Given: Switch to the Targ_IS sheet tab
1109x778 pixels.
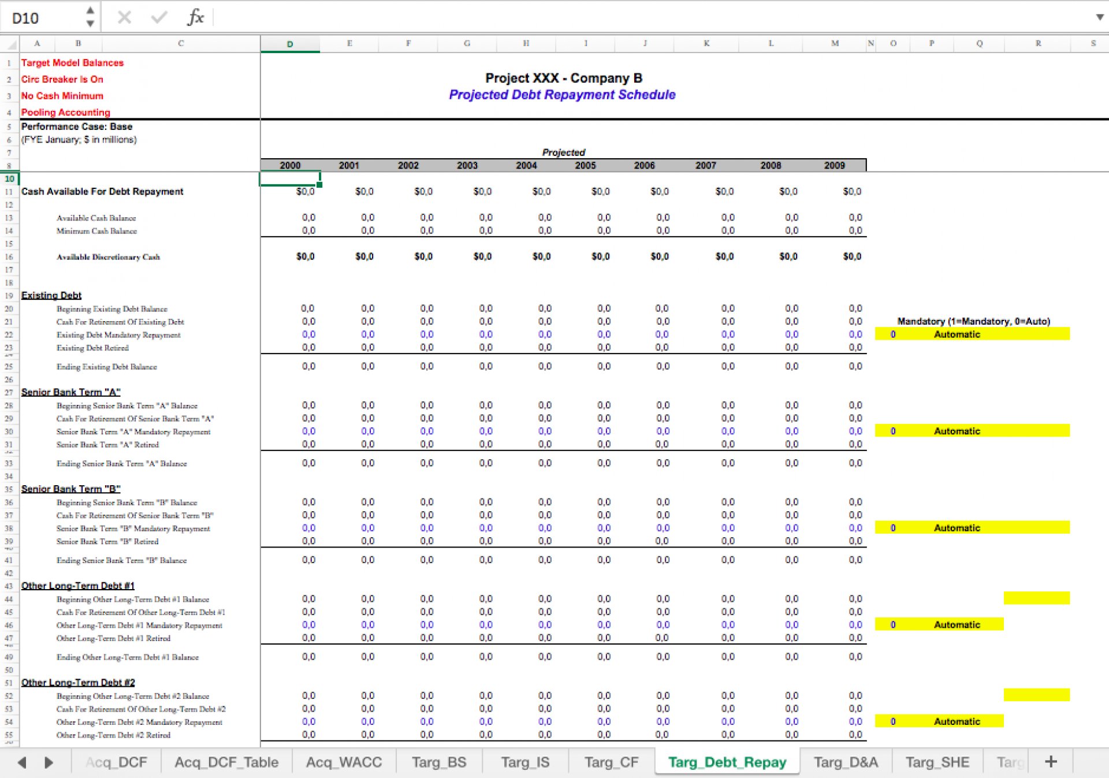Looking at the screenshot, I should click(525, 762).
